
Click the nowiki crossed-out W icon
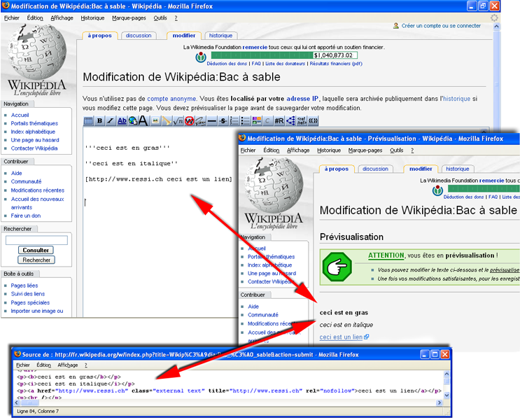pyautogui.click(x=190, y=121)
